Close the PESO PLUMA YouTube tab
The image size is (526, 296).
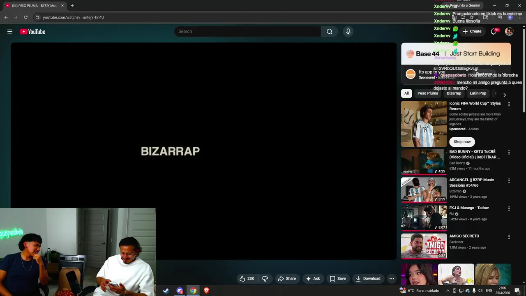[62, 6]
